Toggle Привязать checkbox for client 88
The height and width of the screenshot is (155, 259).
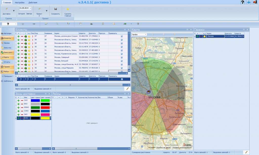122,40
